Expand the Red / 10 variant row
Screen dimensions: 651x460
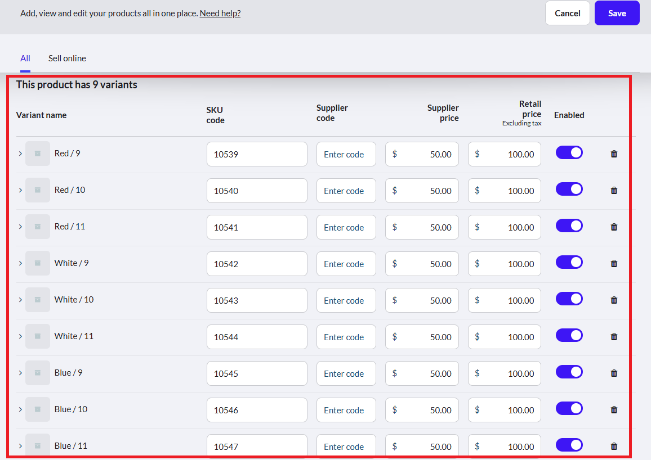(20, 190)
